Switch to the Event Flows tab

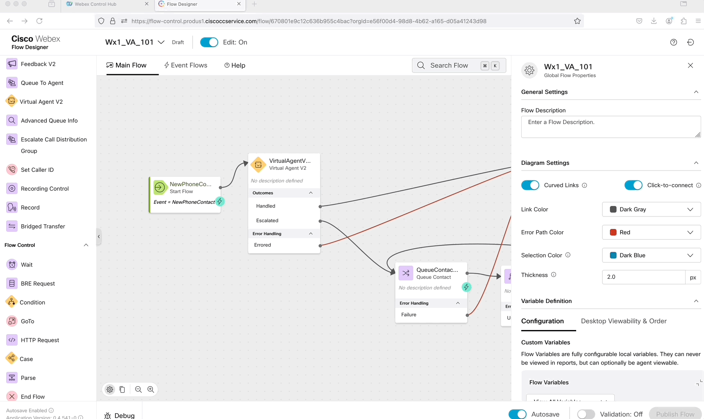click(186, 66)
